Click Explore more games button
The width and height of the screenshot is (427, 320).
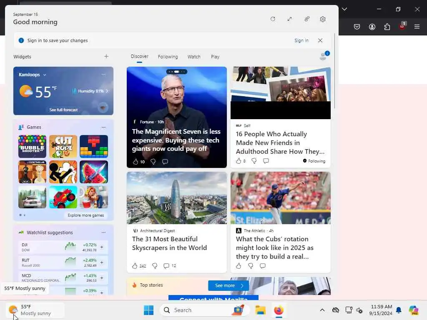click(x=86, y=215)
